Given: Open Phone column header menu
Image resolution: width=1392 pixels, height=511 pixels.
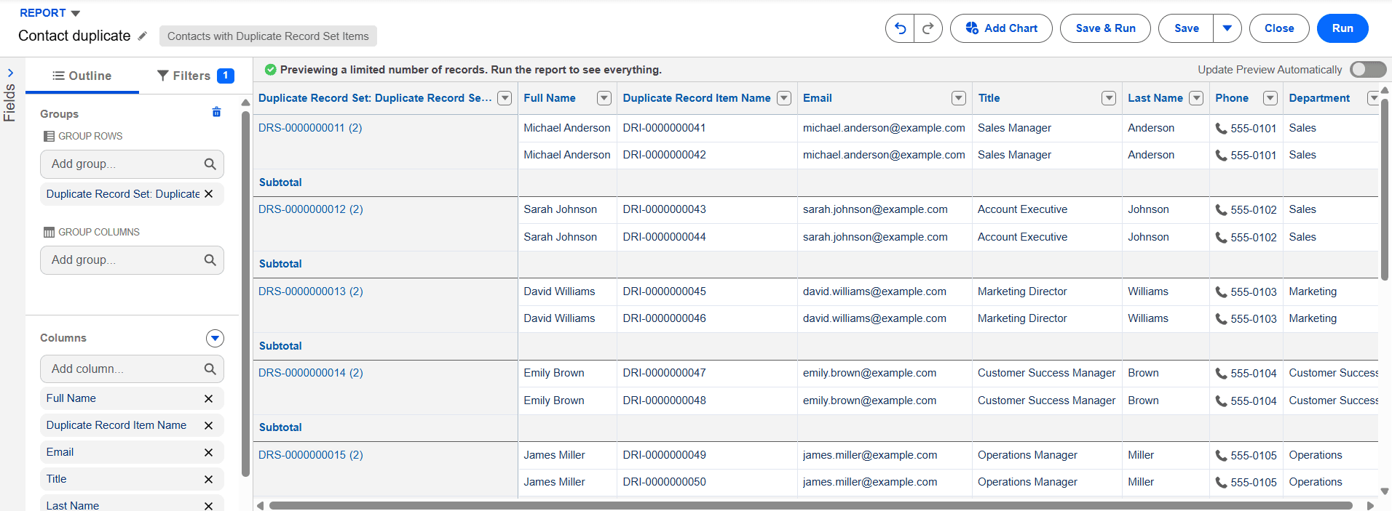Looking at the screenshot, I should [1270, 98].
